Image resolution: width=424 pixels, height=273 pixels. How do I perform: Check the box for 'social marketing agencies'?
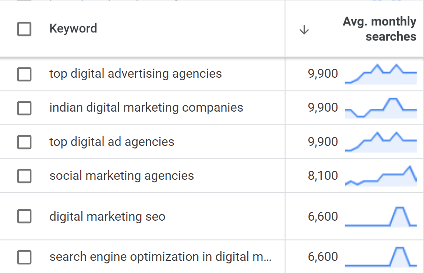[x=24, y=176]
